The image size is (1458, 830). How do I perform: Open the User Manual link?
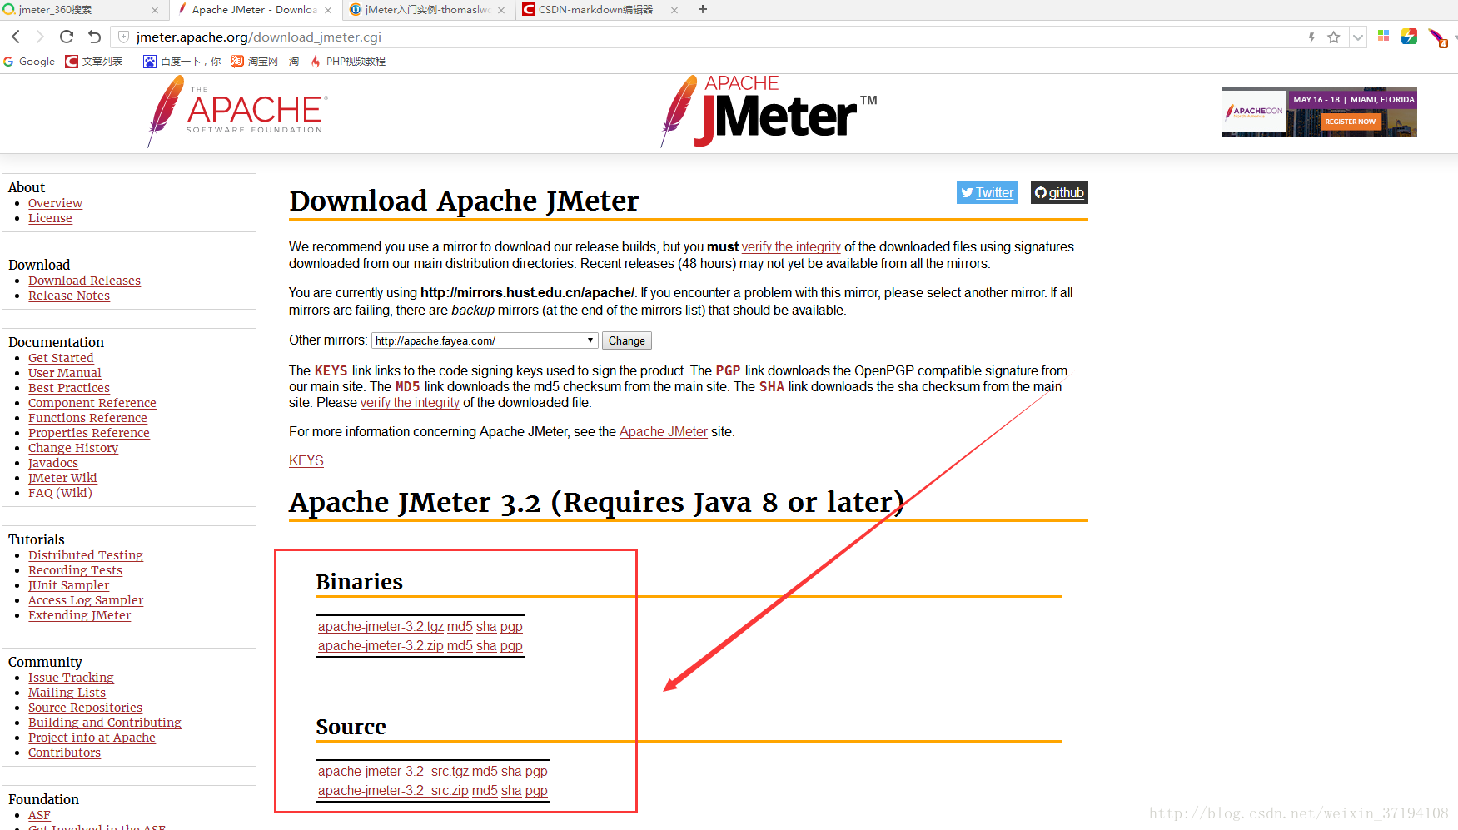coord(65,373)
